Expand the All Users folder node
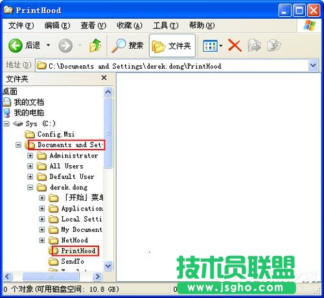The height and width of the screenshot is (298, 324). (x=30, y=166)
